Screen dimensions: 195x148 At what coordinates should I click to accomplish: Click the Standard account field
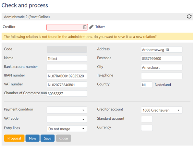tap(147, 119)
